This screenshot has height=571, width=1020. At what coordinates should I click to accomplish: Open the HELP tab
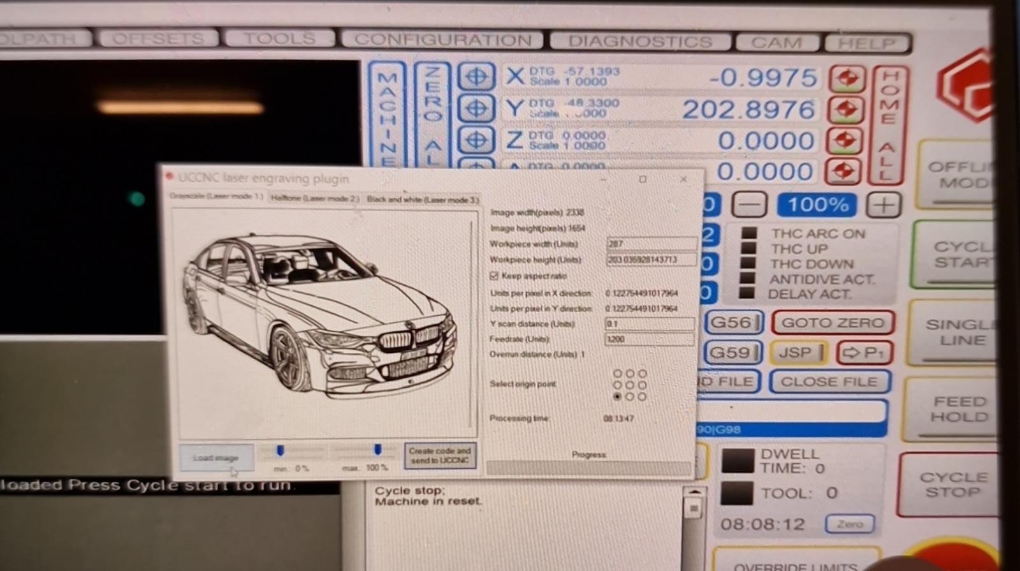(x=867, y=43)
